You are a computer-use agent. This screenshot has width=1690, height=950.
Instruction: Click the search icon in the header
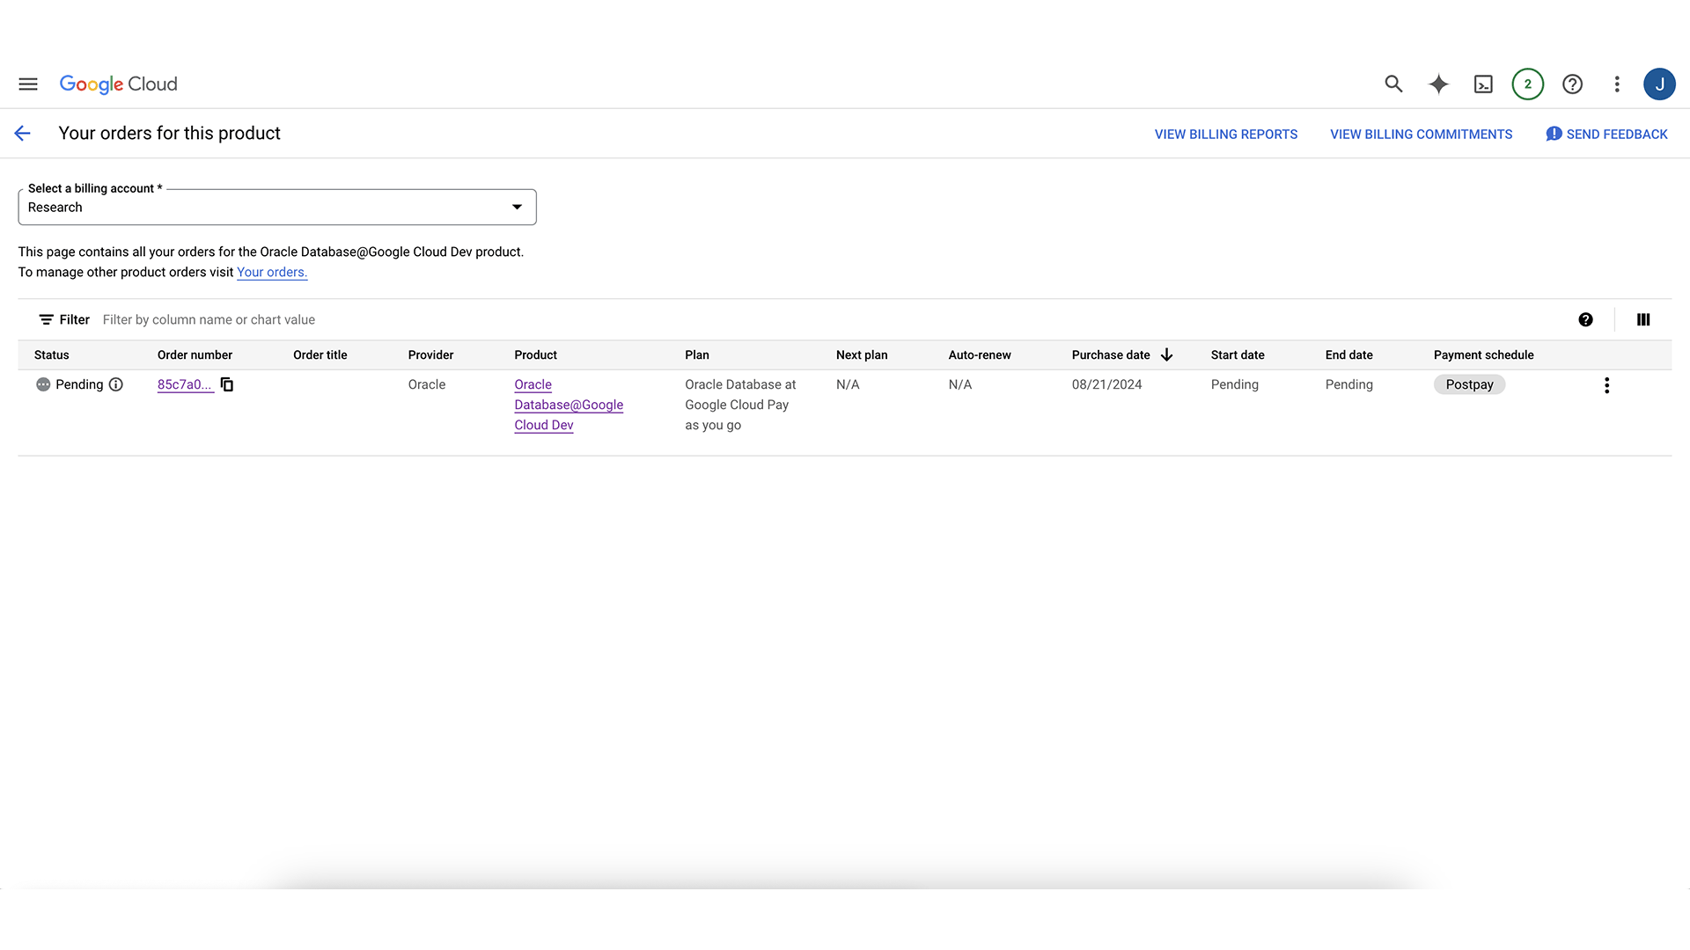coord(1393,84)
